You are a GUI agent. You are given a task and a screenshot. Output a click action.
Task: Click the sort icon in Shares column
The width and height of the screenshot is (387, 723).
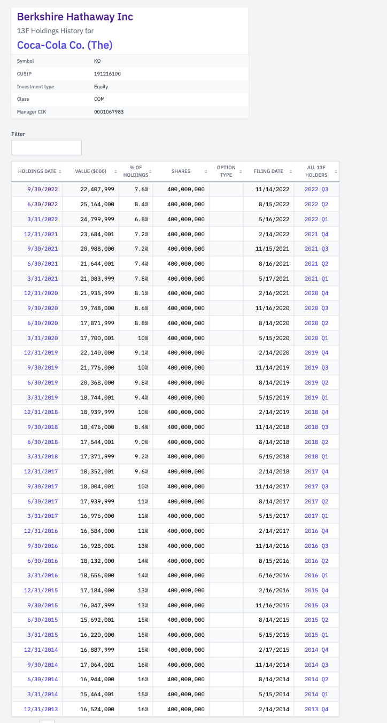pos(206,171)
